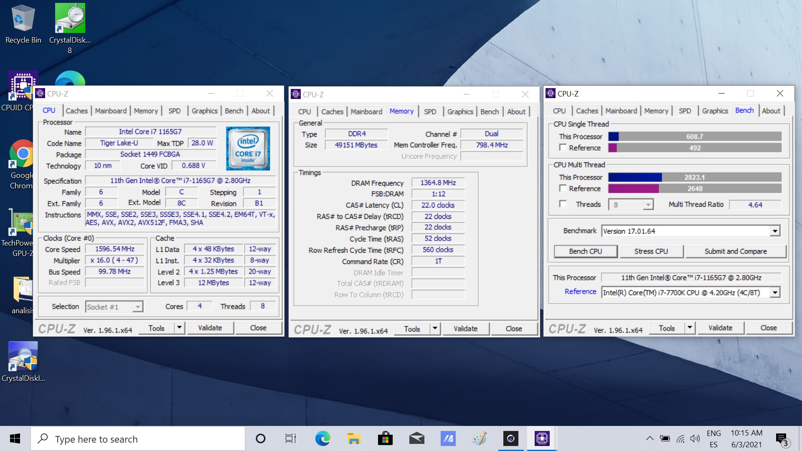
Task: Click the CPU-Z taskbar icon
Action: point(542,438)
